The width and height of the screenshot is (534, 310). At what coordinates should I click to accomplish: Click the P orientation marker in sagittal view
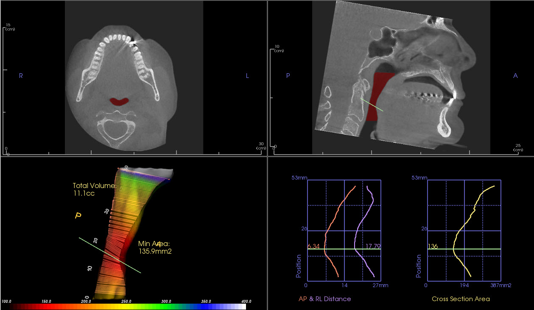(288, 76)
